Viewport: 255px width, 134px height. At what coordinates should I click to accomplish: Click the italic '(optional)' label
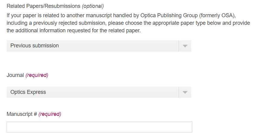click(x=93, y=6)
